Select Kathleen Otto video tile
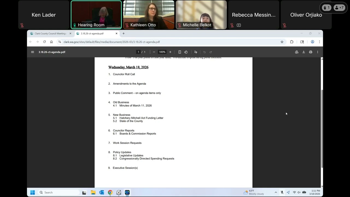350x197 pixels. 149,15
